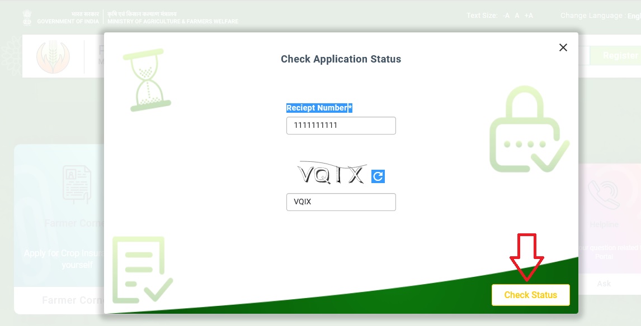Focus the Reciept Number input field
Viewport: 641px width, 326px height.
click(x=341, y=126)
